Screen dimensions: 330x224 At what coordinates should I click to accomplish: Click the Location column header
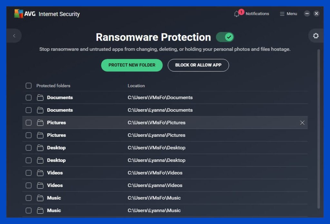(136, 86)
